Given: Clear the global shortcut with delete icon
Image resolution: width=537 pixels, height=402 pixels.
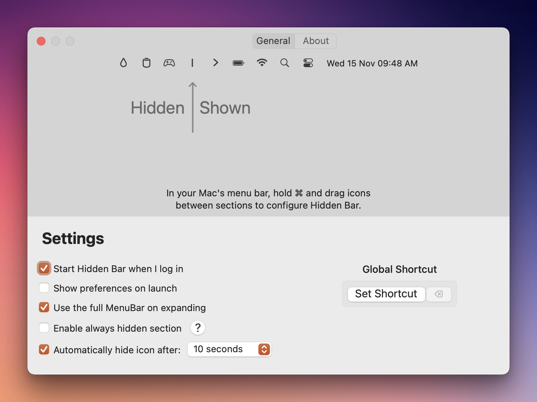Looking at the screenshot, I should pos(439,294).
